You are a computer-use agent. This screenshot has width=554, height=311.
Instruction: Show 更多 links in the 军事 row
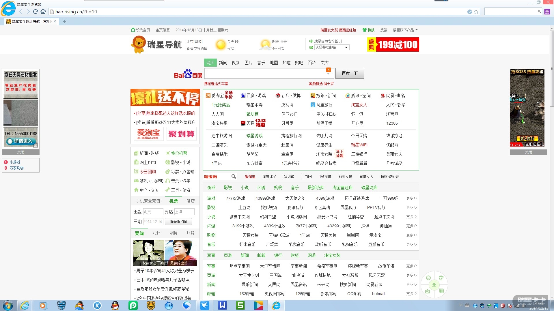tap(411, 266)
